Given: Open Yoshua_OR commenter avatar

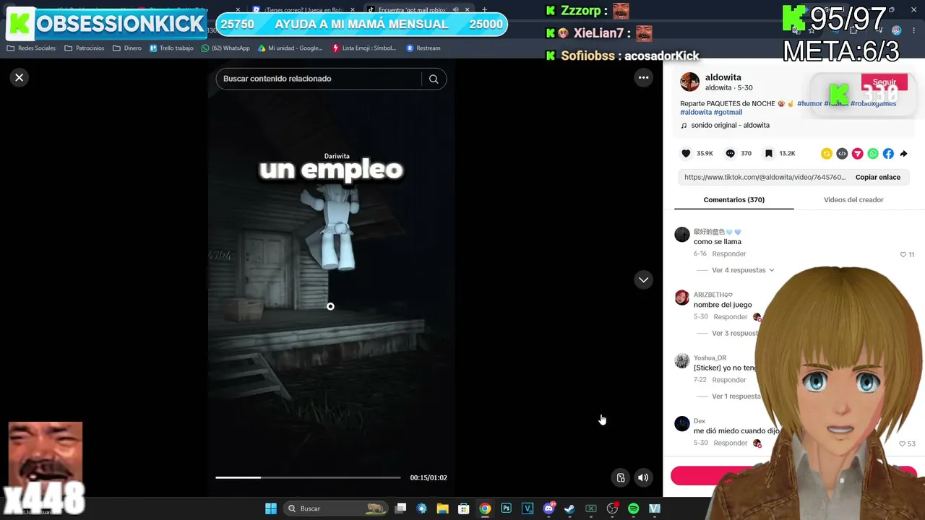Looking at the screenshot, I should click(682, 360).
